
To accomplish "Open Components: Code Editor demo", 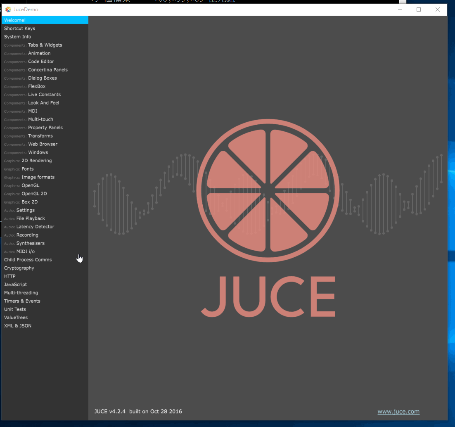I will click(x=45, y=62).
